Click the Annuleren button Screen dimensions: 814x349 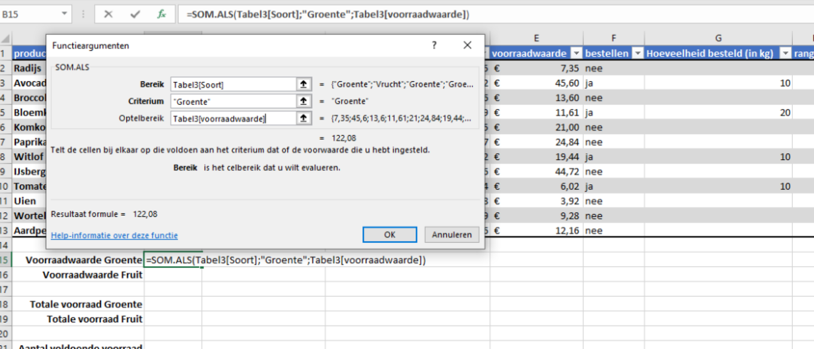[x=451, y=235]
